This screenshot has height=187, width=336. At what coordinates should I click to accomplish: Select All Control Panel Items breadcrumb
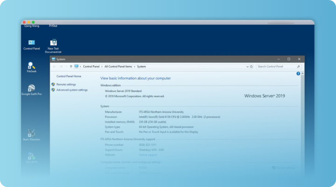[119, 66]
